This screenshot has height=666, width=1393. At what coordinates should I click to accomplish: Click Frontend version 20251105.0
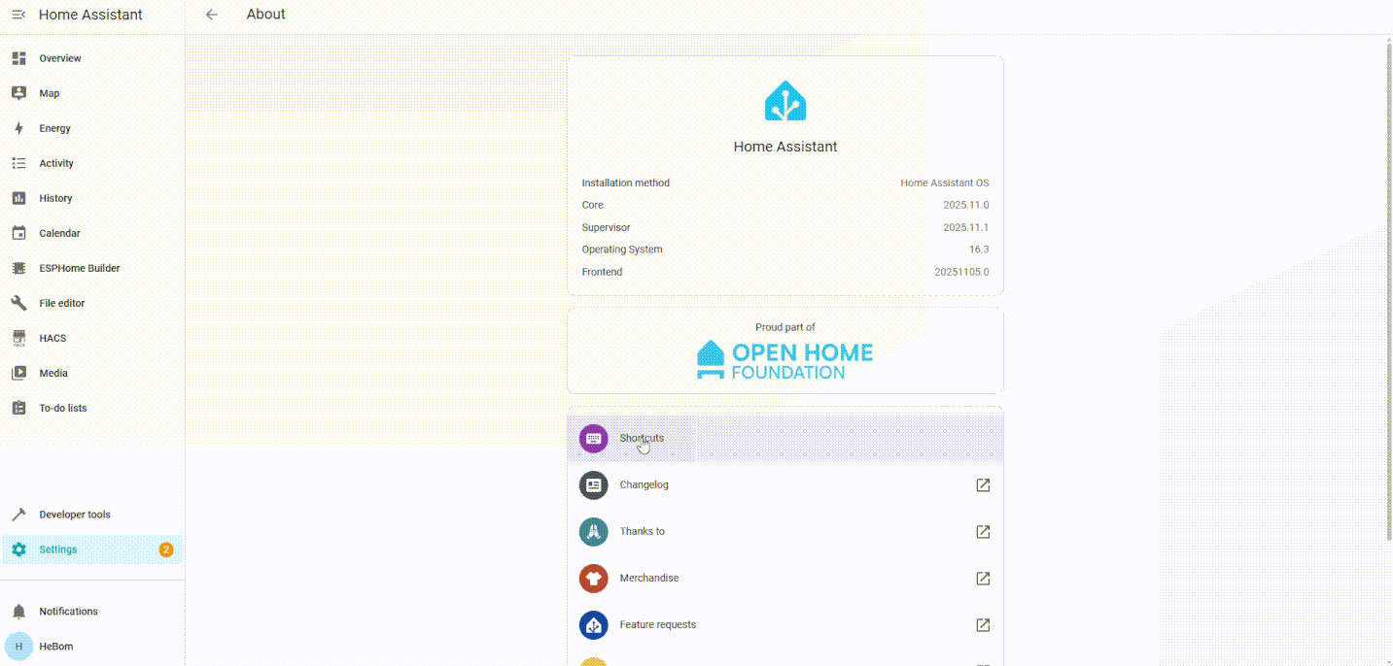click(962, 272)
